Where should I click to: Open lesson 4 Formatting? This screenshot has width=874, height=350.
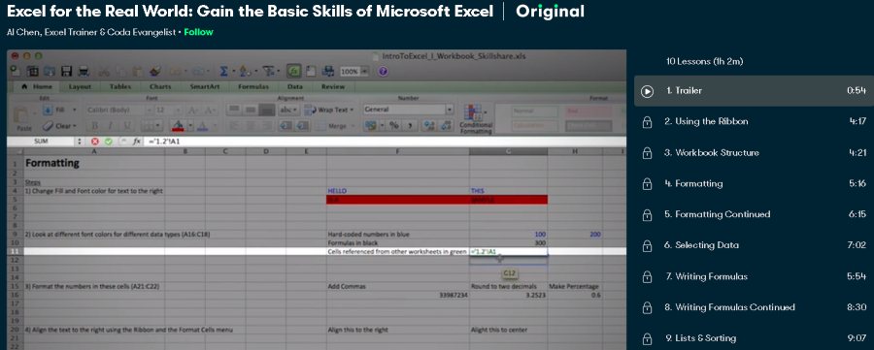pyautogui.click(x=754, y=183)
